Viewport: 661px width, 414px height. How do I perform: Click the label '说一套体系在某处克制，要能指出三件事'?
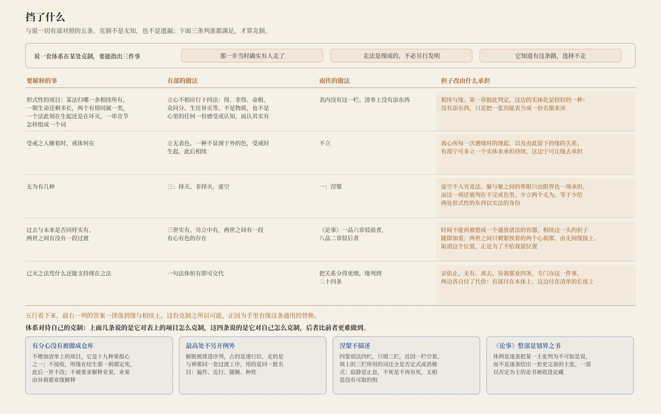[87, 56]
